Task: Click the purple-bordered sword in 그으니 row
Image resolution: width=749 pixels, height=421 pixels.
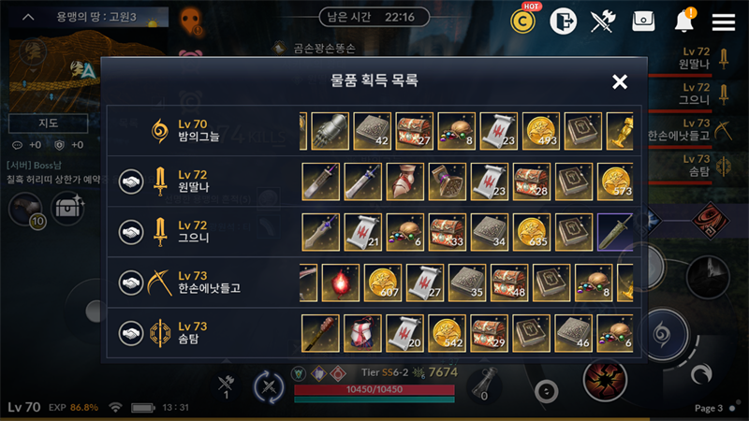Action: [615, 232]
